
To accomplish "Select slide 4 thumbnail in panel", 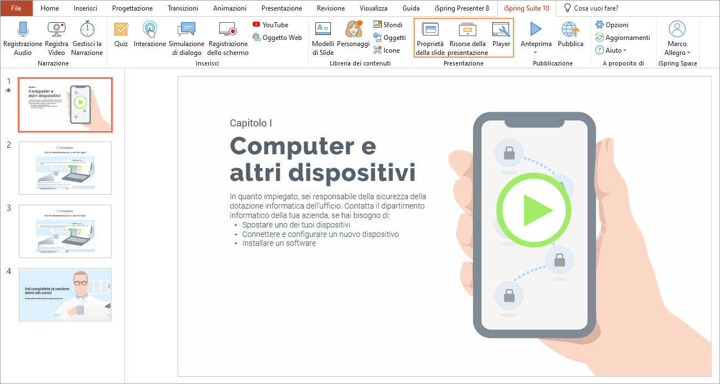I will [x=65, y=294].
